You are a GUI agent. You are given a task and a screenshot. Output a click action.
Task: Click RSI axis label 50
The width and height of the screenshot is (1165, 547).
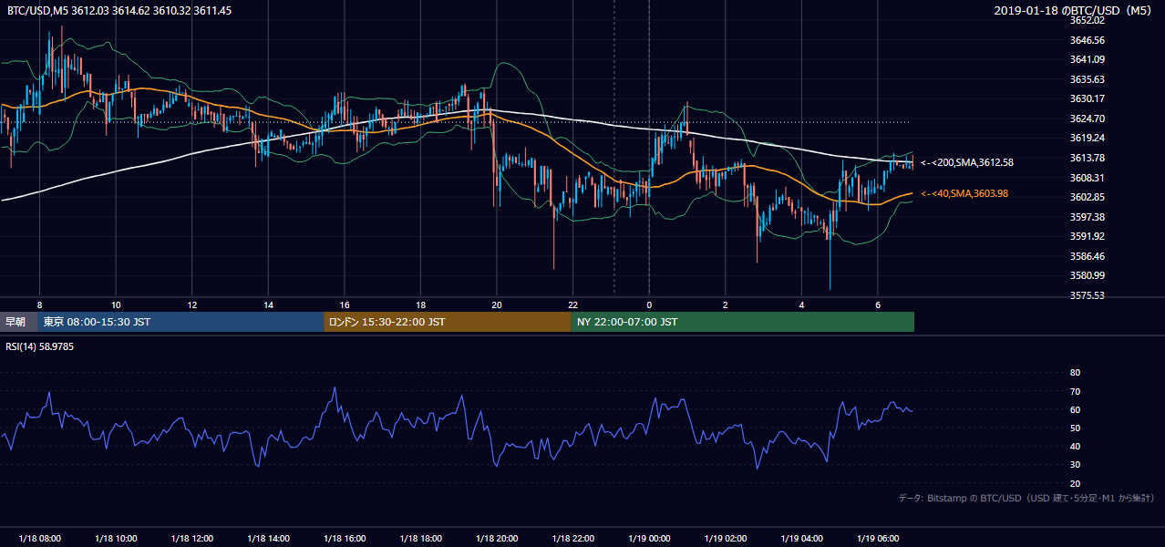(1075, 428)
